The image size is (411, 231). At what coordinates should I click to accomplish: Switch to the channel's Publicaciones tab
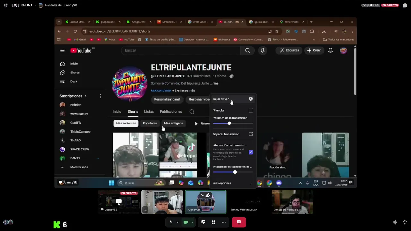coord(171,112)
